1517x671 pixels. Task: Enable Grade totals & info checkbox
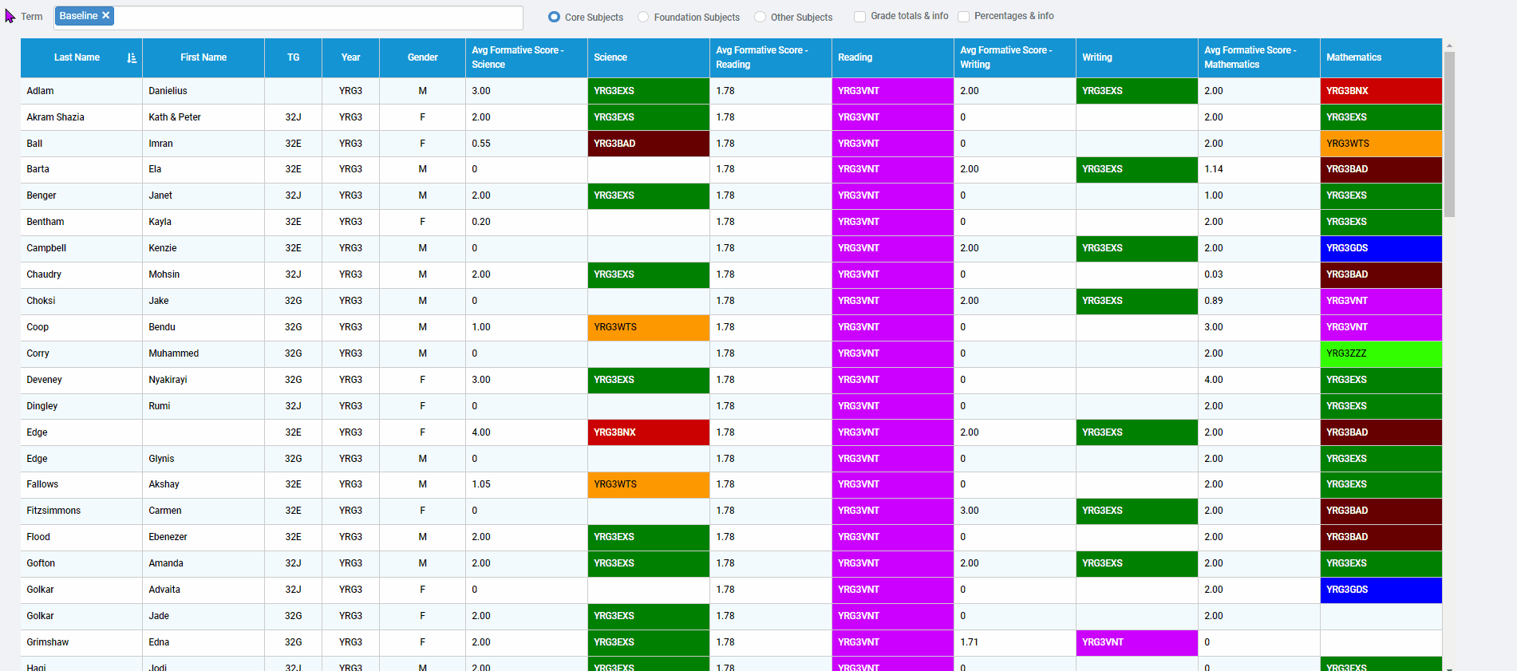[x=859, y=17]
